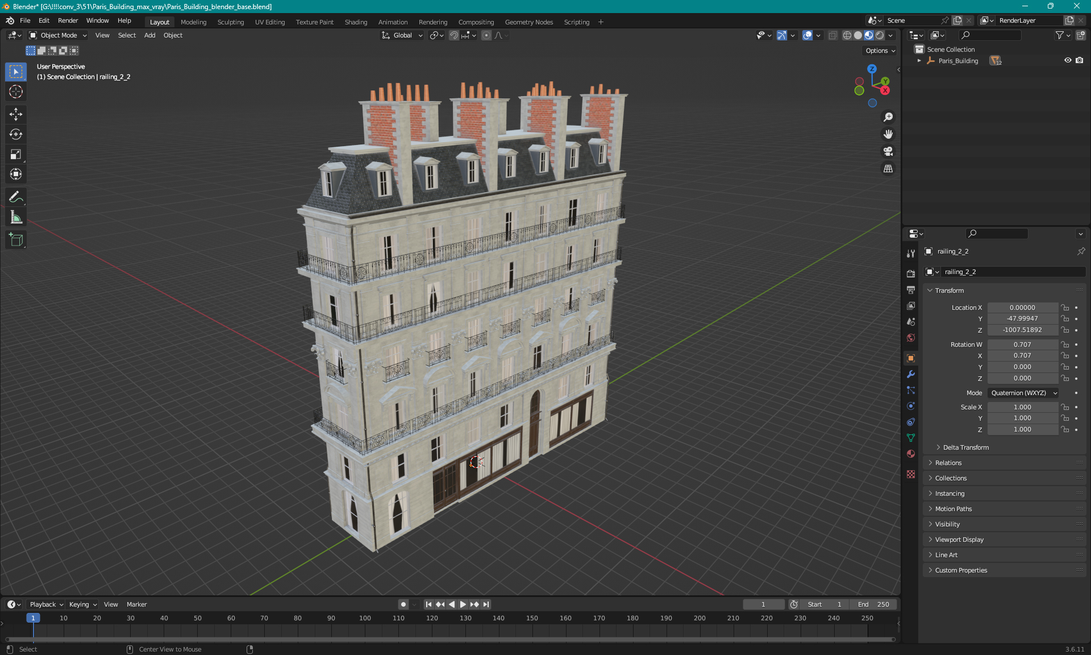Toggle visibility of Paris_Building collection
This screenshot has height=655, width=1091.
tap(1068, 60)
